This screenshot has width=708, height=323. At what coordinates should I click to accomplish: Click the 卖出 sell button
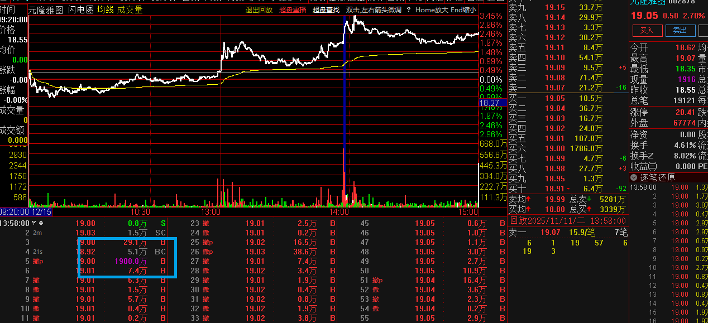[680, 31]
